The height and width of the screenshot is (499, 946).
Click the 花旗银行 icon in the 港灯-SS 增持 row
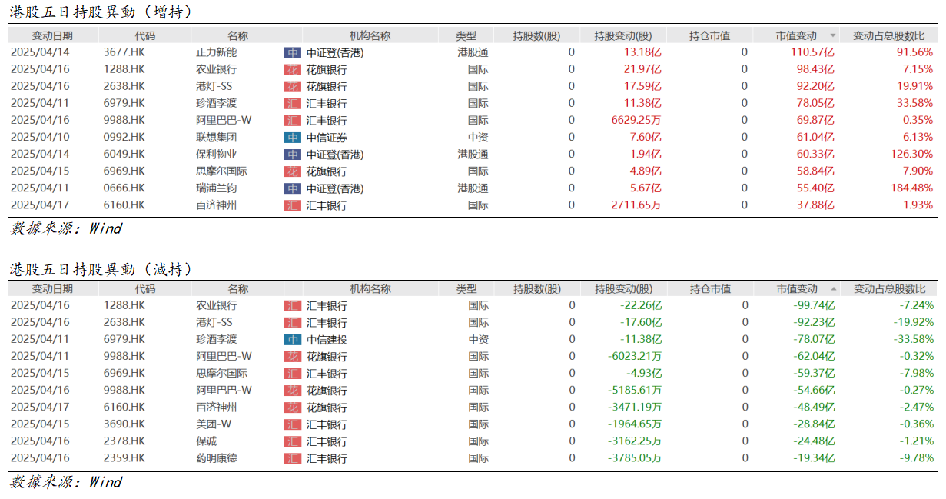click(293, 86)
